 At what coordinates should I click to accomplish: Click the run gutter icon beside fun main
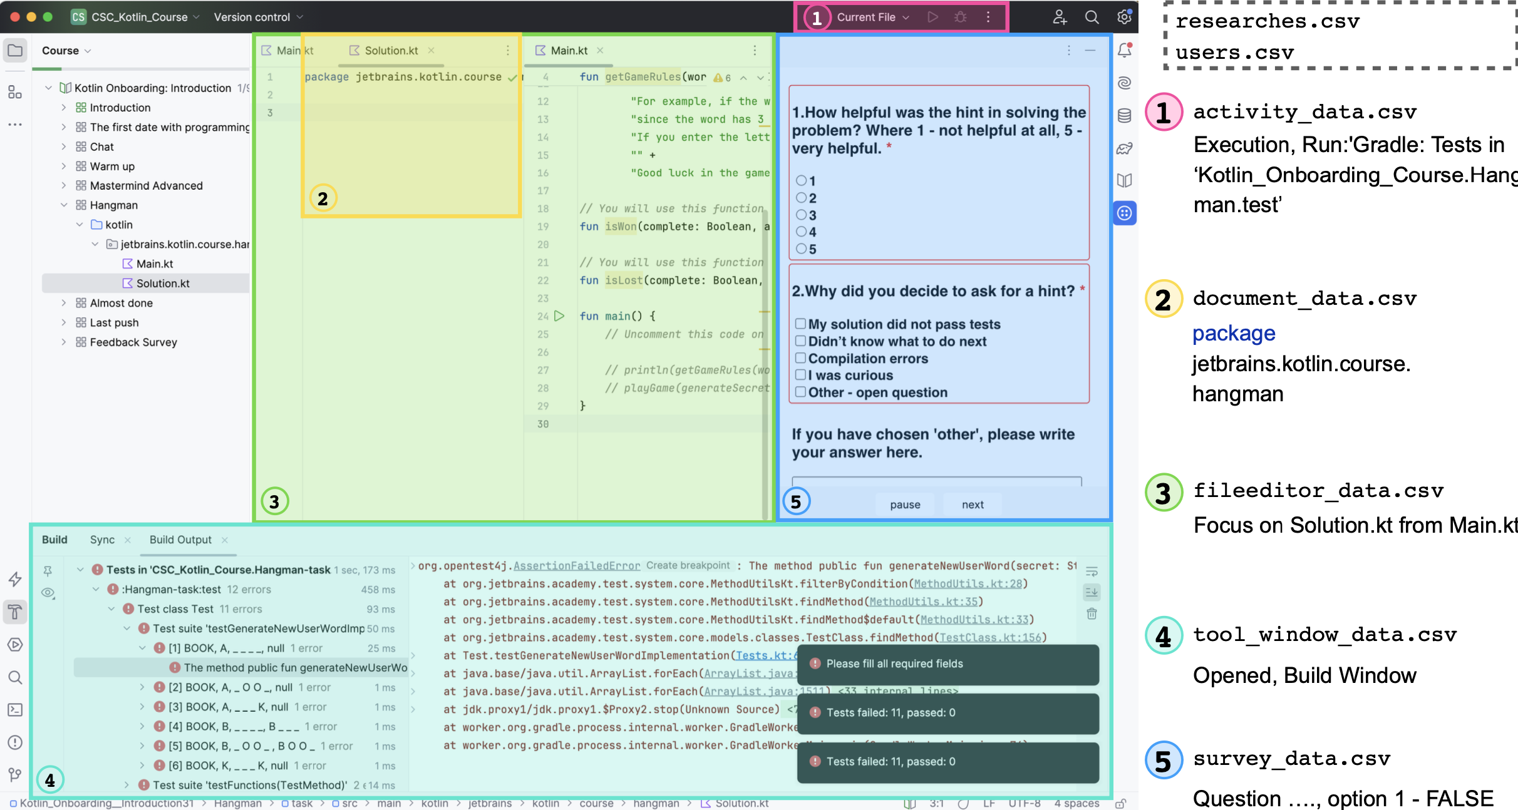[559, 316]
